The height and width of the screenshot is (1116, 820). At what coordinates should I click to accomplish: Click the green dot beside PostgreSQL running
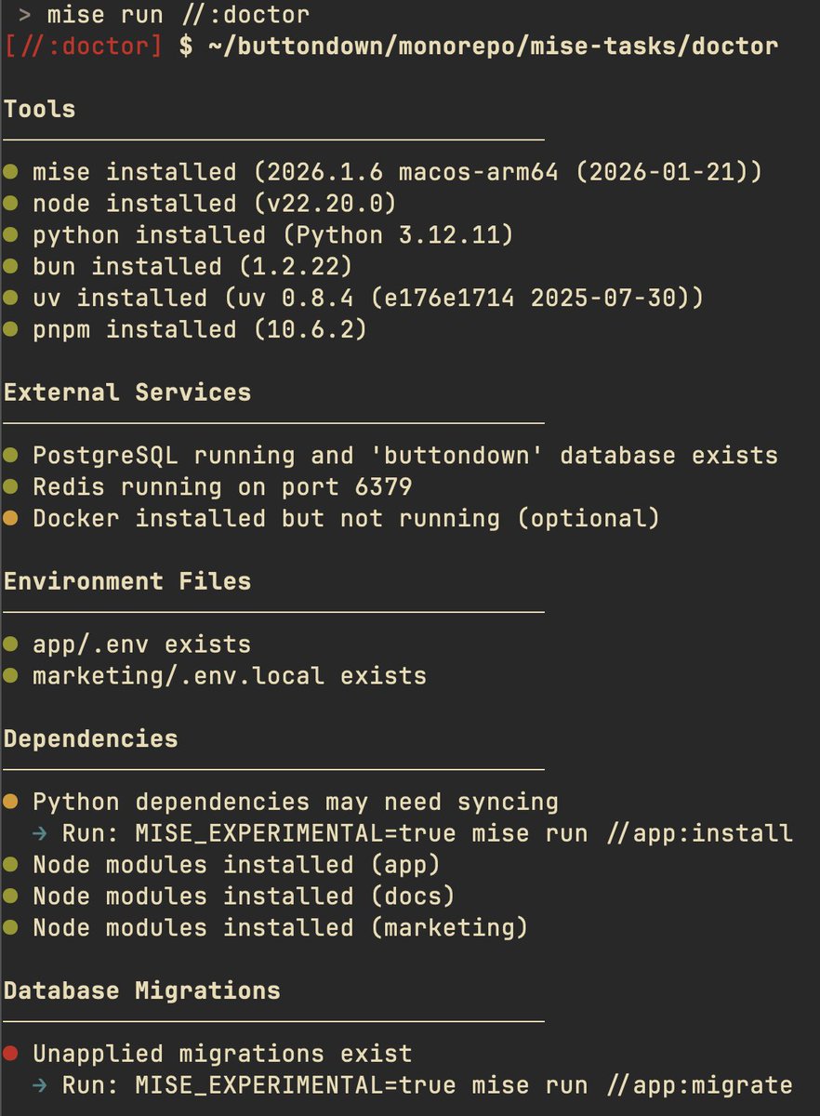click(x=10, y=456)
